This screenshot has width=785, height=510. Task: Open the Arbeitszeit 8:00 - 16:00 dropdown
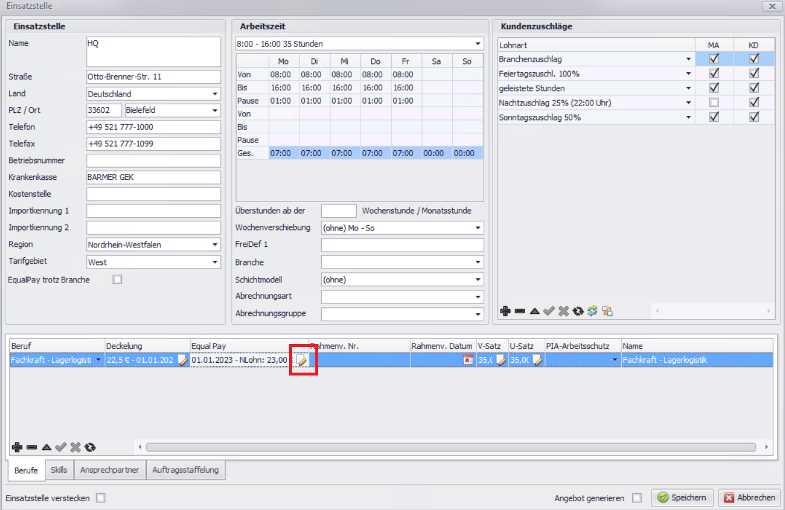coord(478,44)
